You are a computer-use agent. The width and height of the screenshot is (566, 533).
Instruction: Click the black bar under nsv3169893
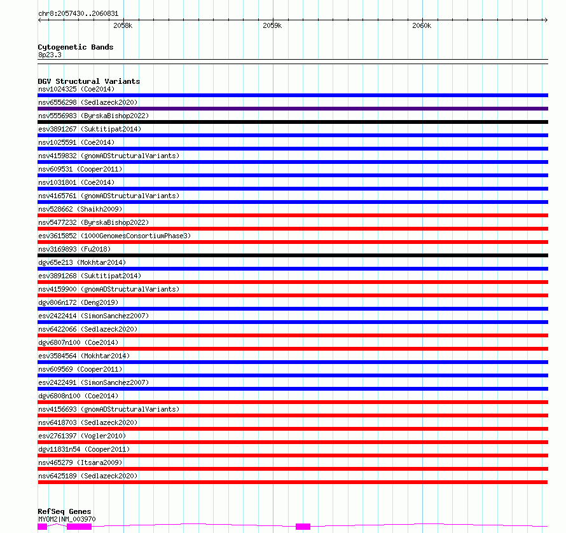(x=293, y=255)
